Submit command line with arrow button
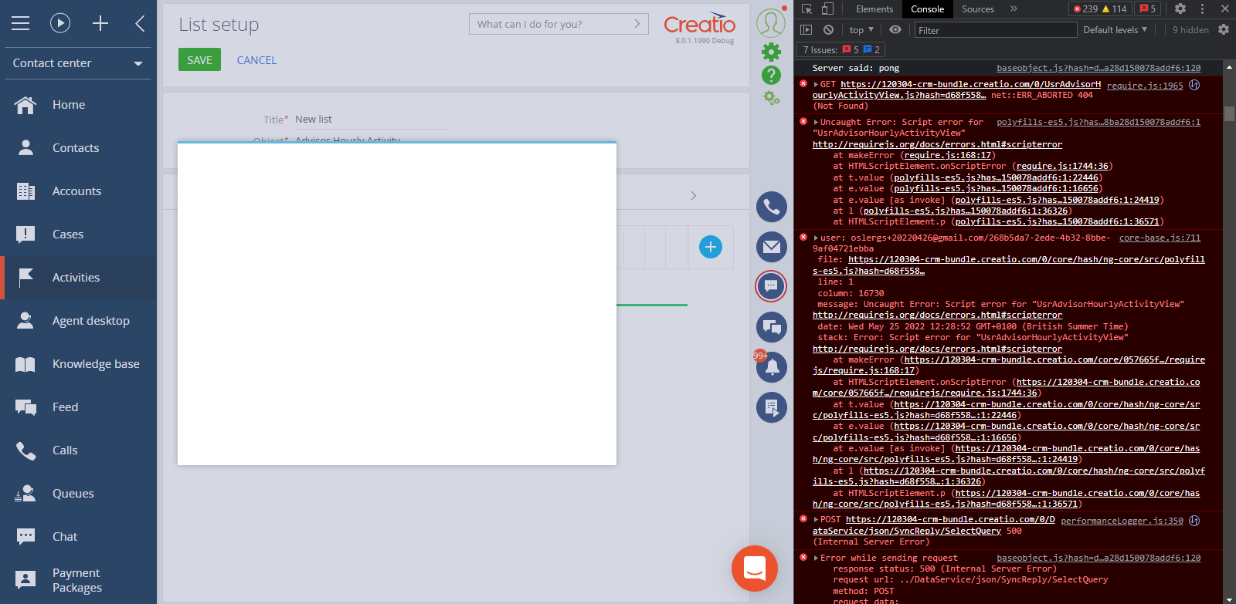 coord(637,24)
